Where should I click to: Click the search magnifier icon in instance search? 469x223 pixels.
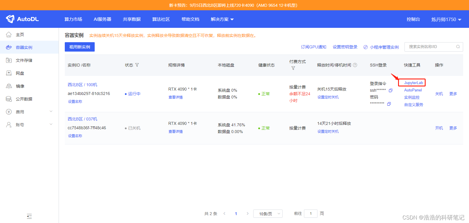pyautogui.click(x=458, y=47)
